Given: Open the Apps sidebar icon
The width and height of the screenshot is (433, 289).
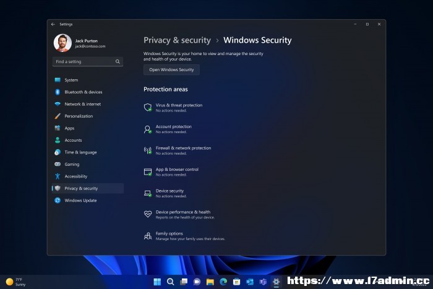Looking at the screenshot, I should tap(58, 128).
